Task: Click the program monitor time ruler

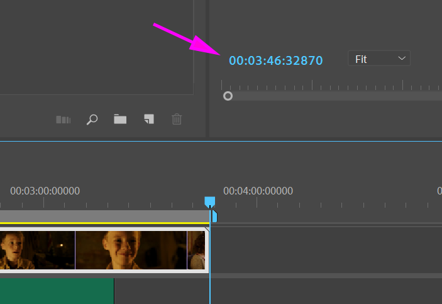Action: [331, 85]
